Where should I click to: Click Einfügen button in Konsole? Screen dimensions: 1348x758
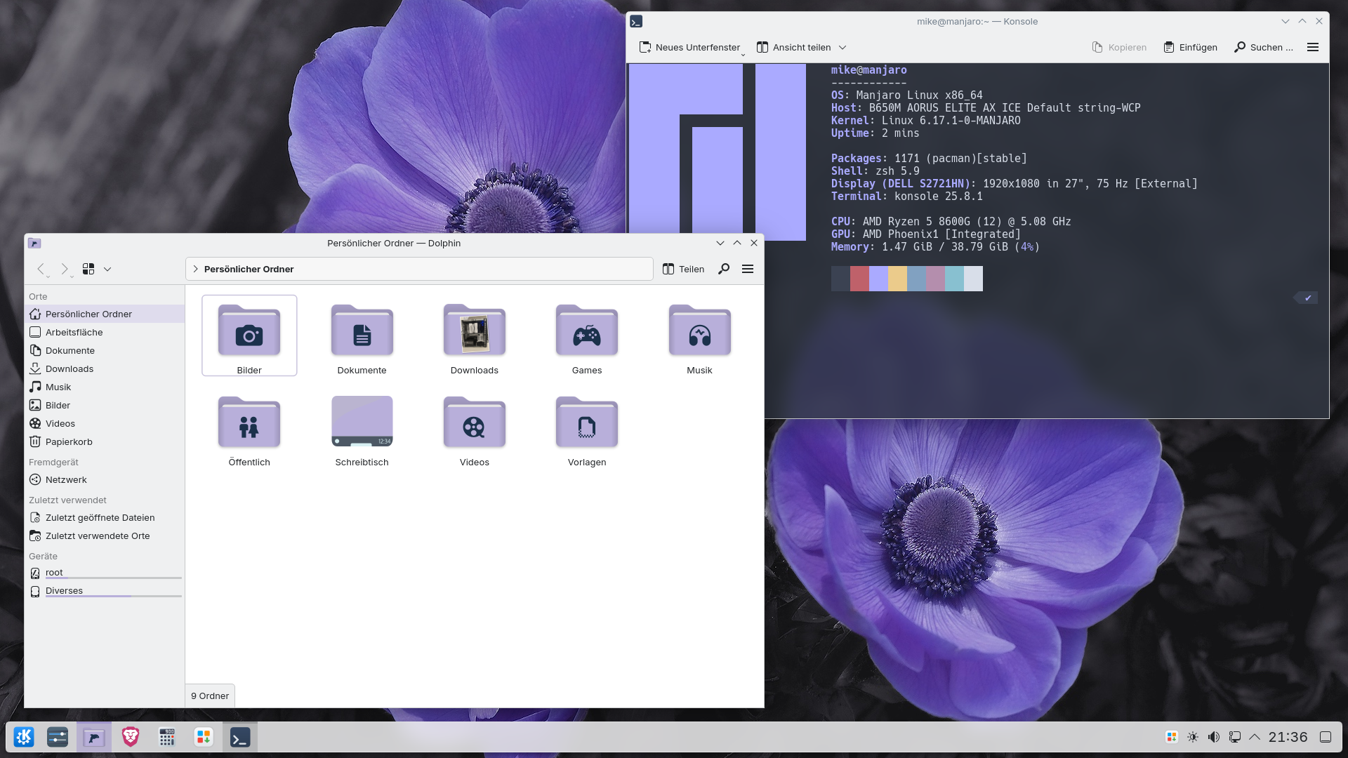(x=1191, y=47)
